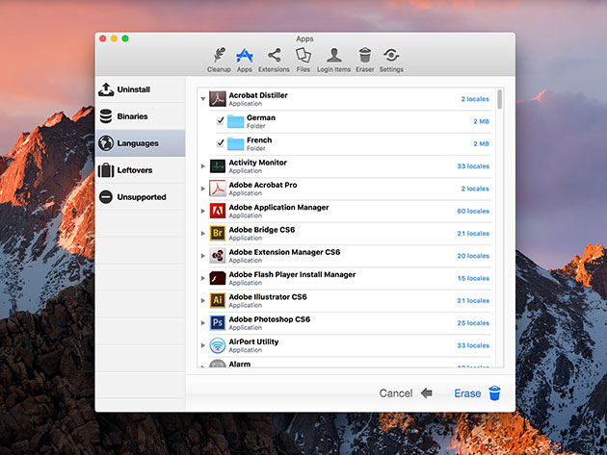Expand the Adobe Acrobat Pro row
The height and width of the screenshot is (455, 607).
(x=203, y=189)
